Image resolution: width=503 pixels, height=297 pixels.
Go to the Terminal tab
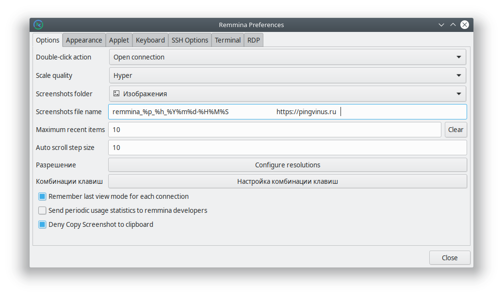tap(227, 40)
